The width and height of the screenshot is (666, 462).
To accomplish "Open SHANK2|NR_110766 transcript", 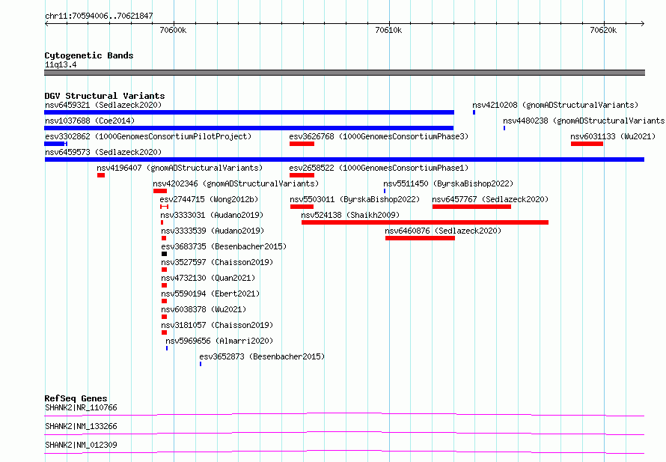I will coord(81,407).
